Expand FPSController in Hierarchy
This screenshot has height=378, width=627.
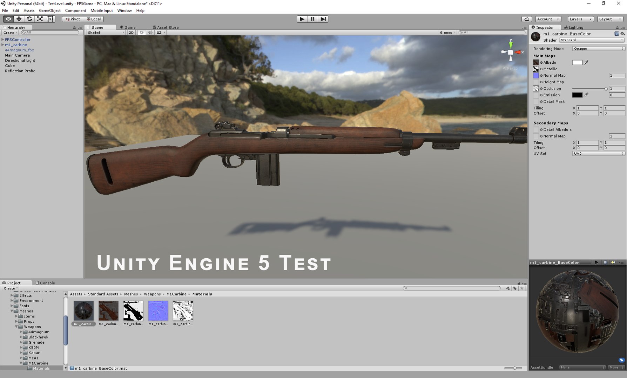click(3, 40)
